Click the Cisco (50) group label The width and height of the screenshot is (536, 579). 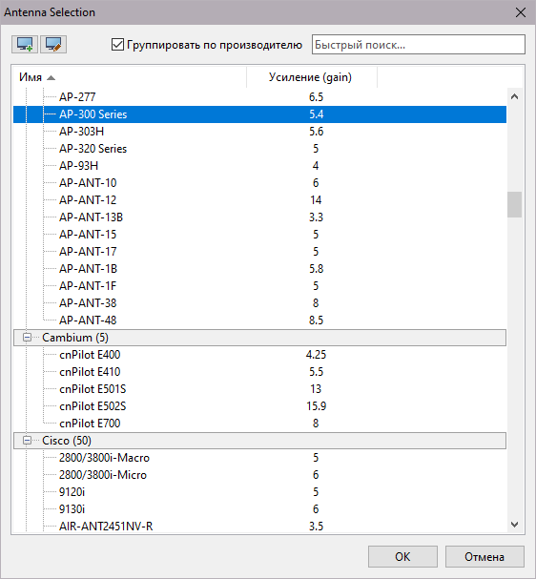(x=67, y=441)
